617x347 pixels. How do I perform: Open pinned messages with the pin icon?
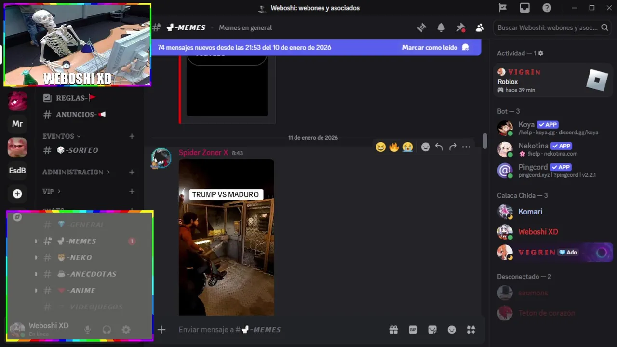coord(460,28)
